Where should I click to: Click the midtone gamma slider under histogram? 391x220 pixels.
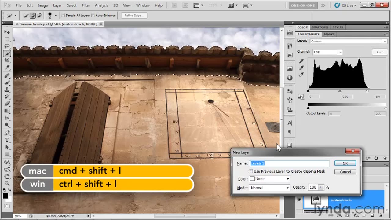[x=340, y=91]
